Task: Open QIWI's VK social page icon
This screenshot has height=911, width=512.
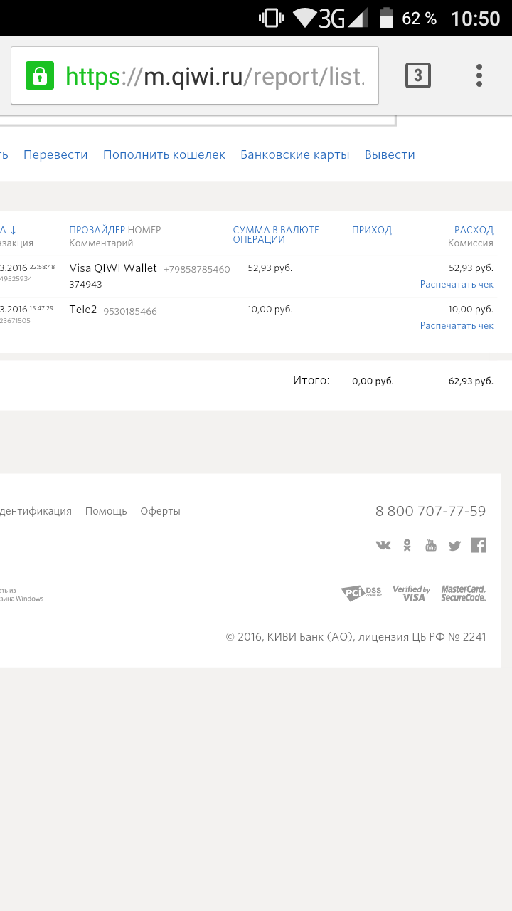Action: pyautogui.click(x=383, y=545)
